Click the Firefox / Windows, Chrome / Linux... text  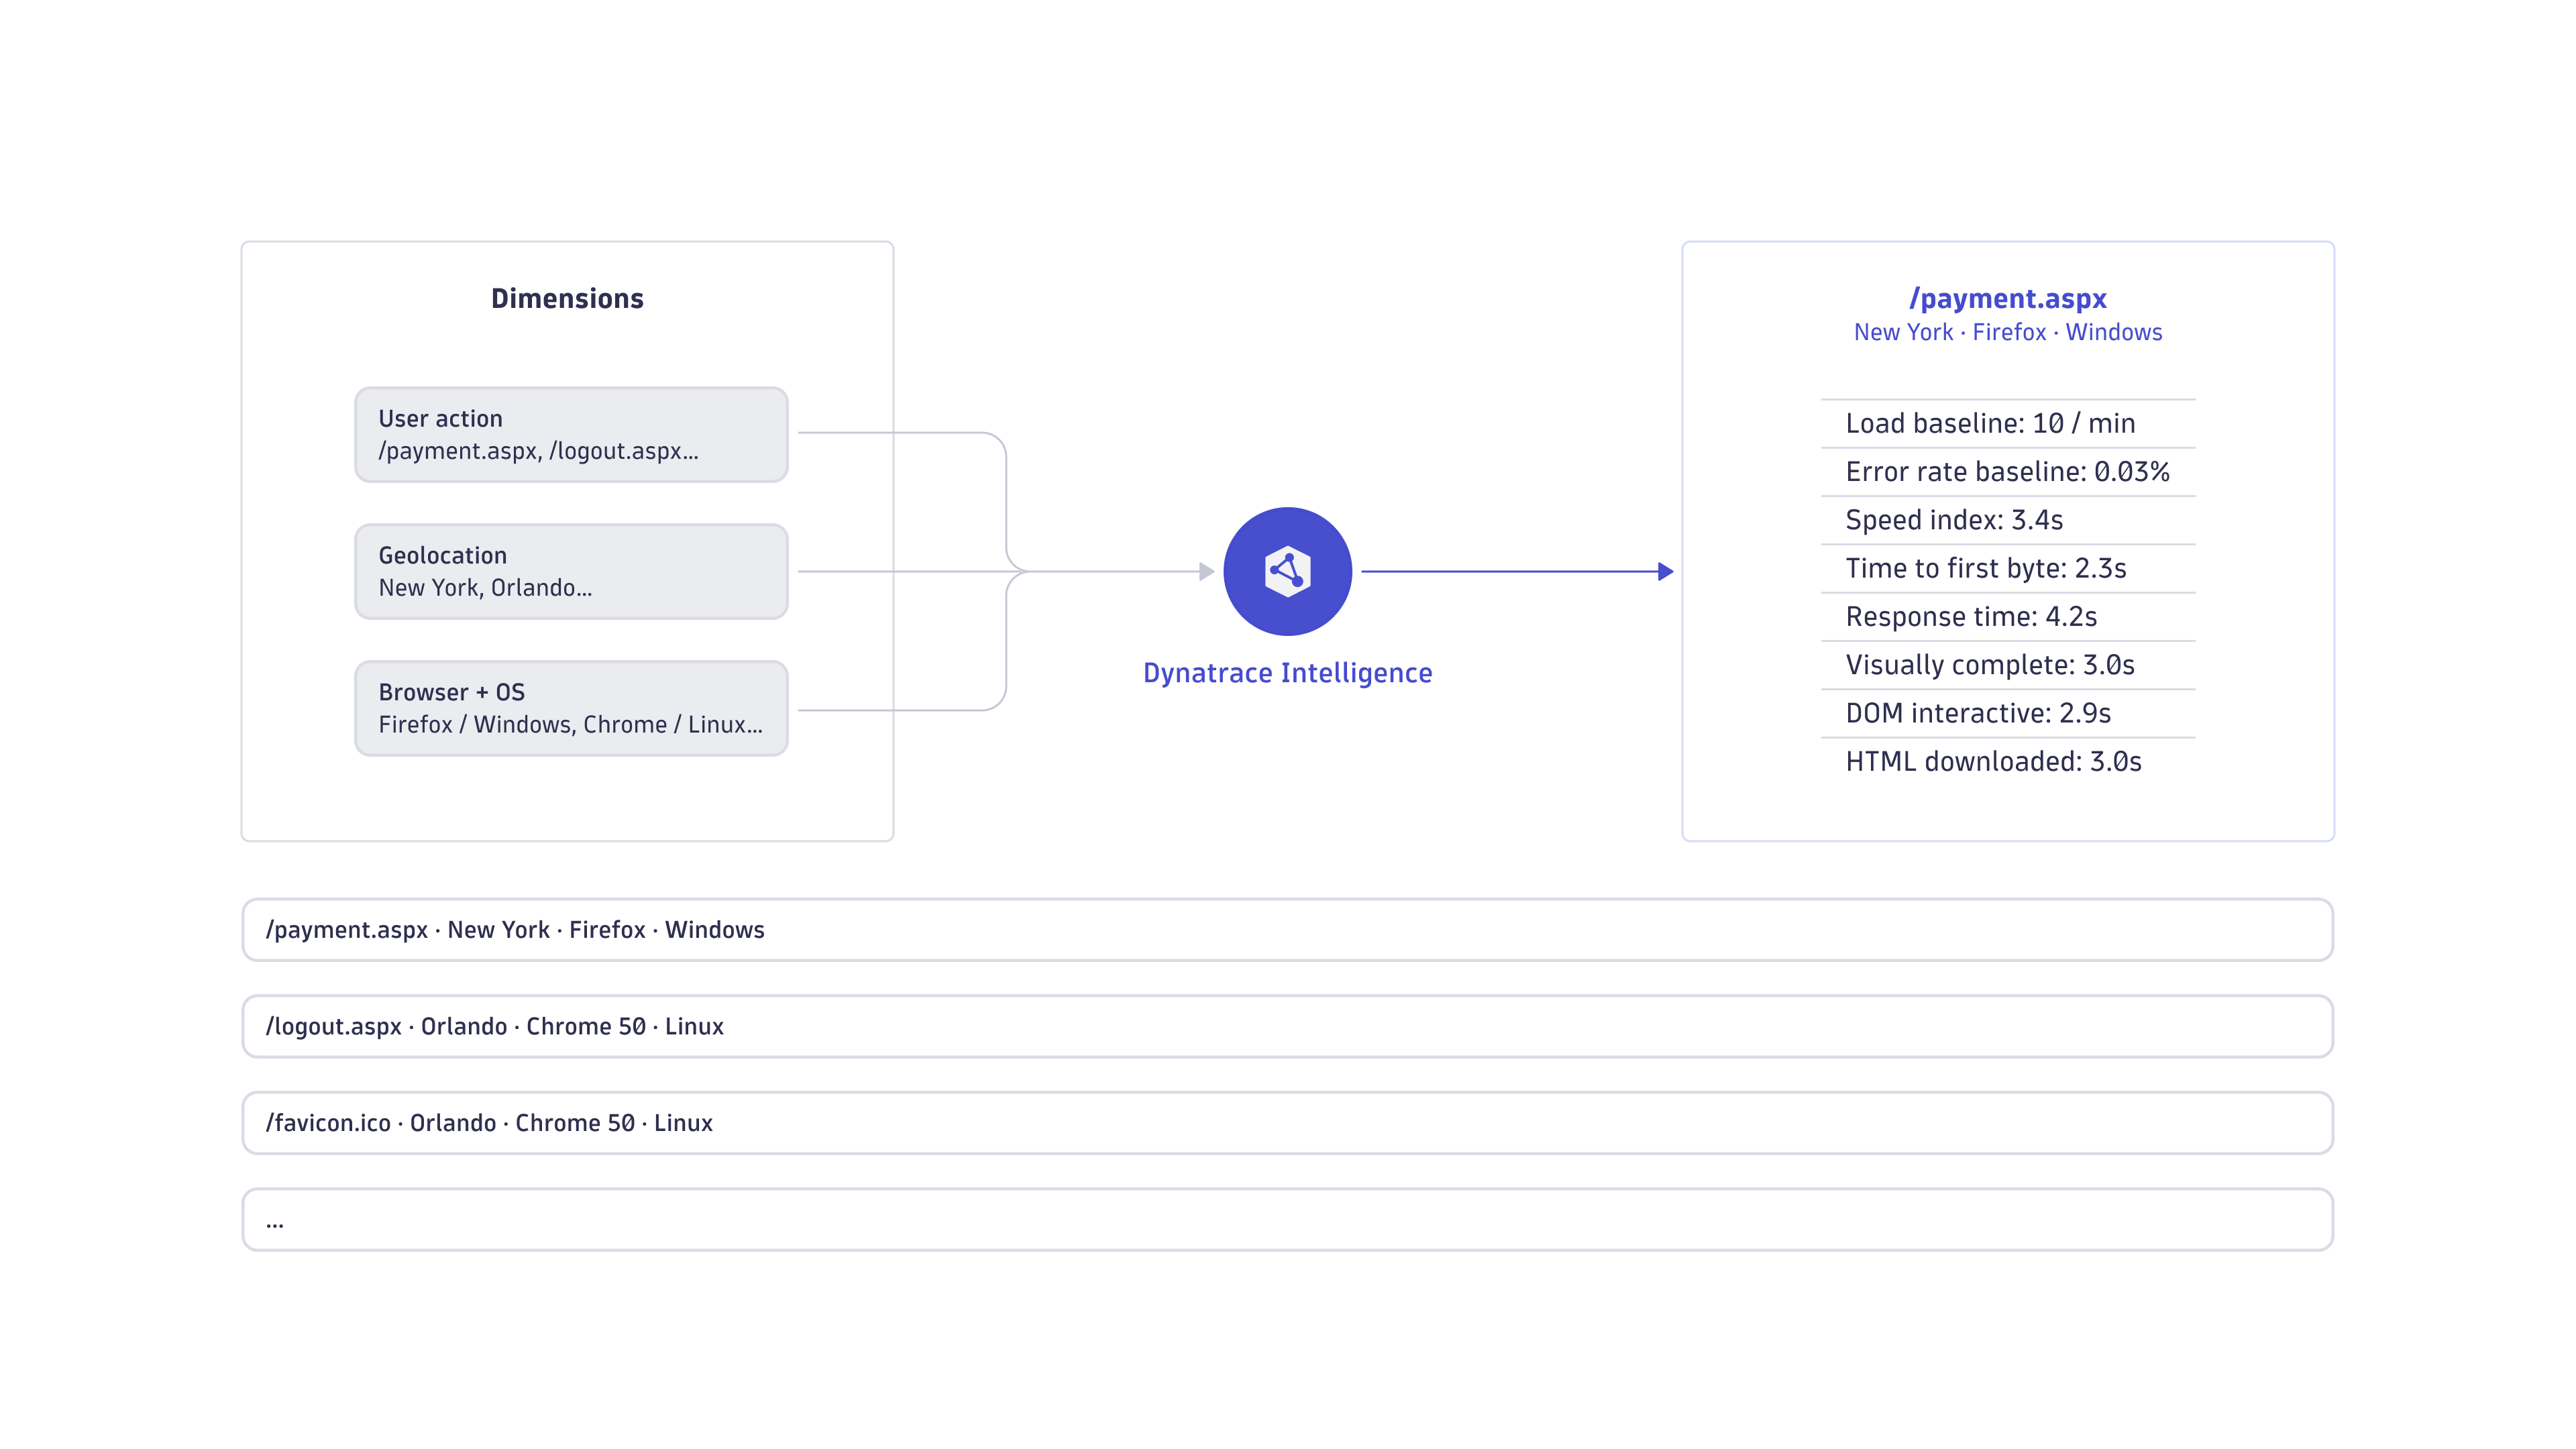click(x=570, y=725)
